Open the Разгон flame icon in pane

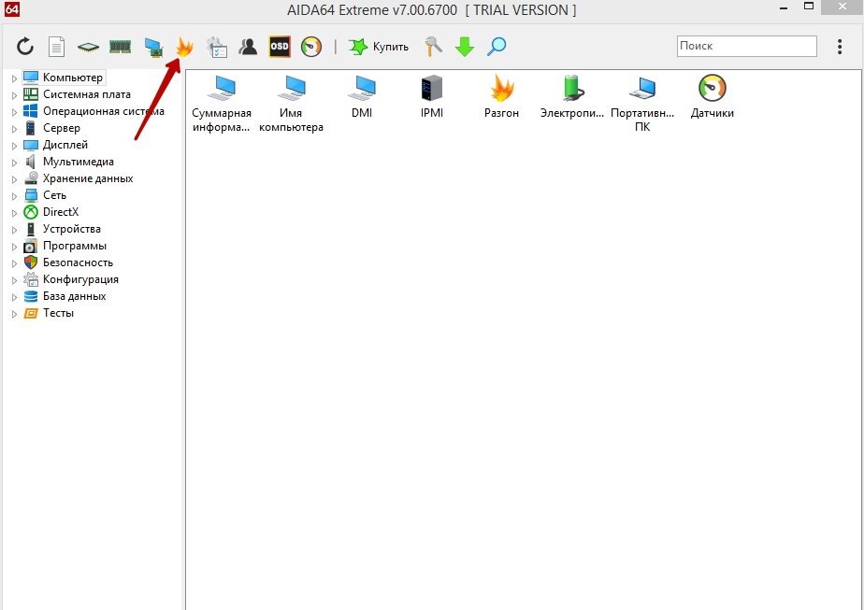501,97
